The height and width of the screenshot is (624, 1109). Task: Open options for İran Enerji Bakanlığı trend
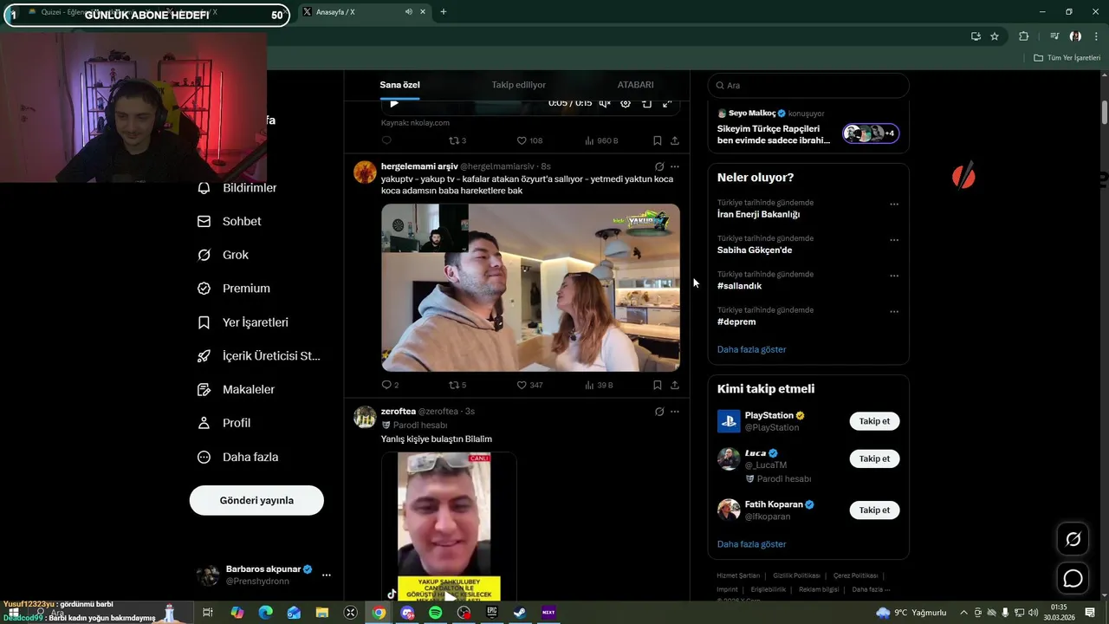tap(894, 205)
